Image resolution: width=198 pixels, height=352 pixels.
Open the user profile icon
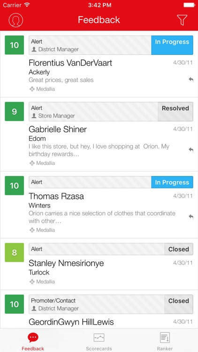tap(15, 20)
